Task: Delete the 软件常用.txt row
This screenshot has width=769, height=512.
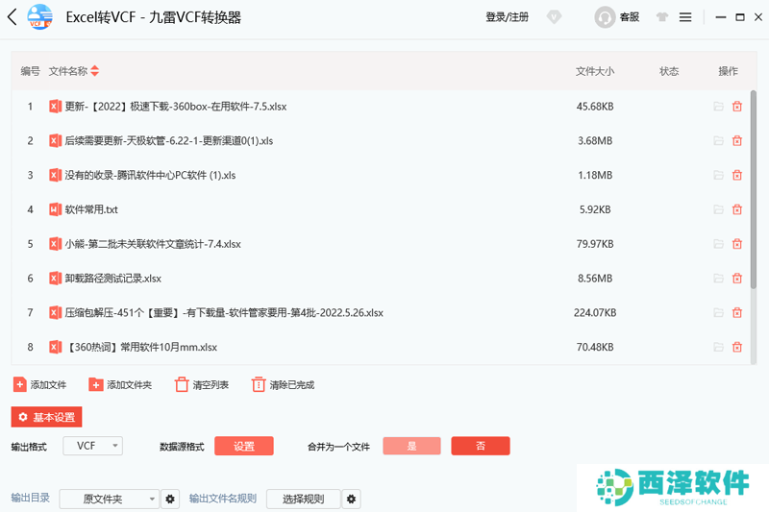Action: pos(737,209)
